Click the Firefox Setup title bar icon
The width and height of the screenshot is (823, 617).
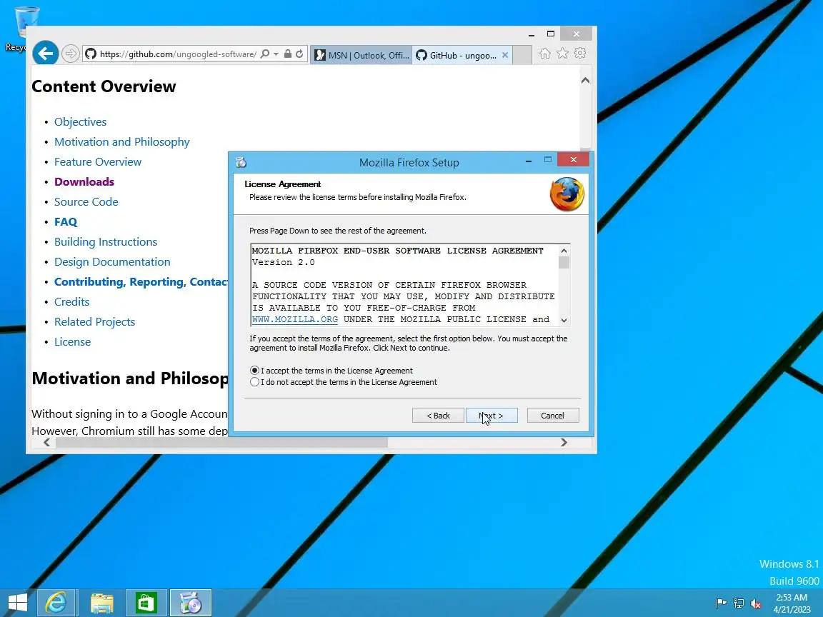pyautogui.click(x=241, y=162)
